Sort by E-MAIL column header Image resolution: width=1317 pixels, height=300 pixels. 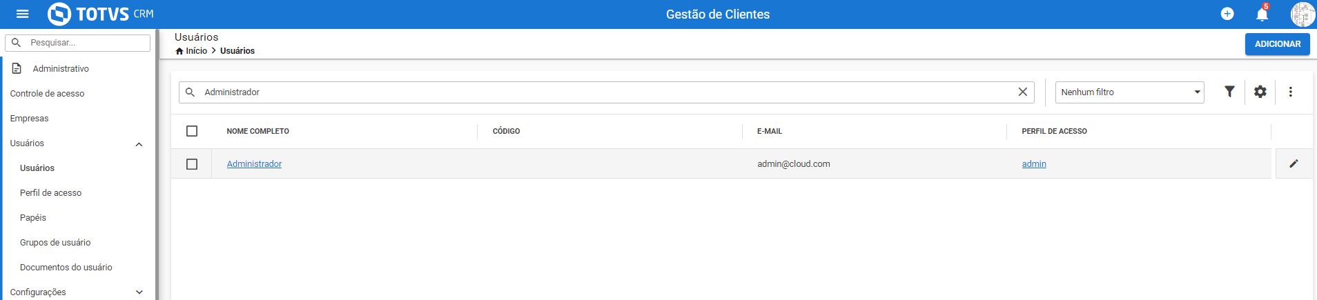point(770,131)
